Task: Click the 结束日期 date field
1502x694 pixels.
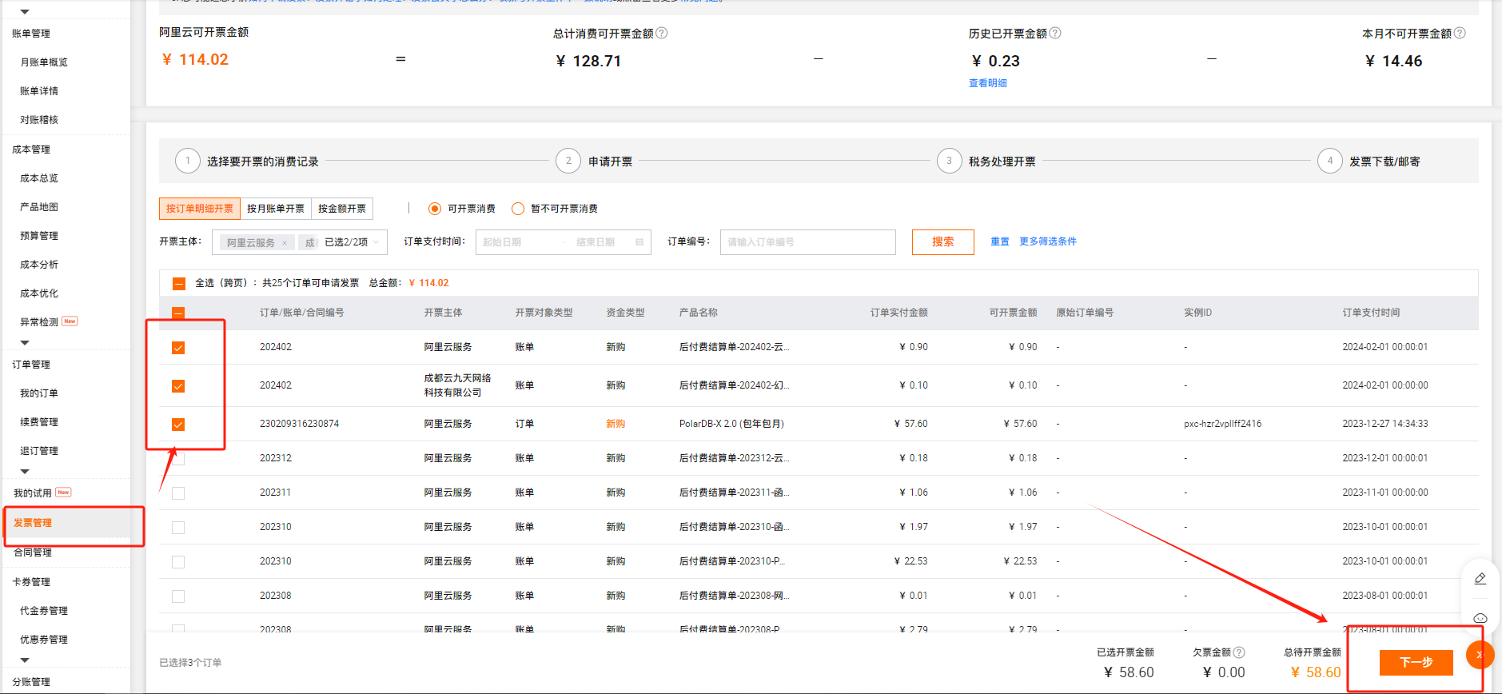Action: pyautogui.click(x=596, y=242)
